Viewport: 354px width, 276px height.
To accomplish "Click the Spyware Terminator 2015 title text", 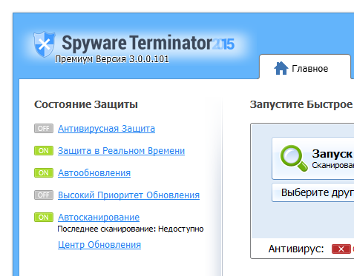I will pyautogui.click(x=148, y=44).
